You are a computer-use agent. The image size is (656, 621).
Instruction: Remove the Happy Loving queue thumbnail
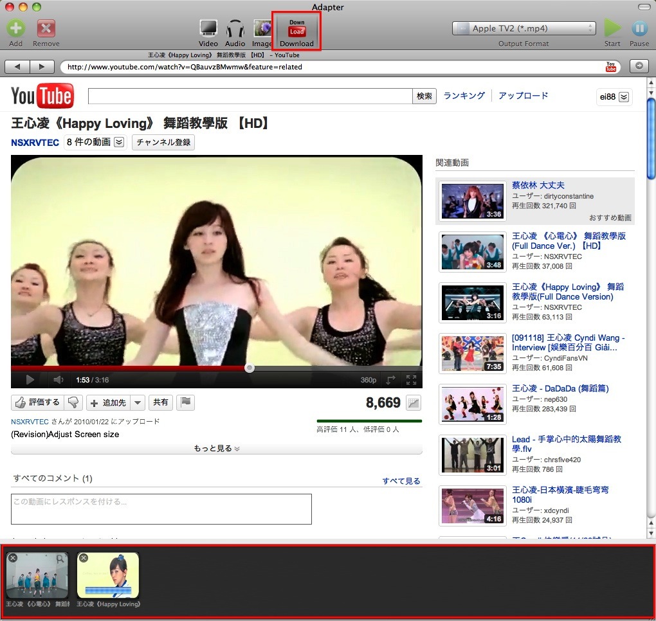click(x=84, y=559)
